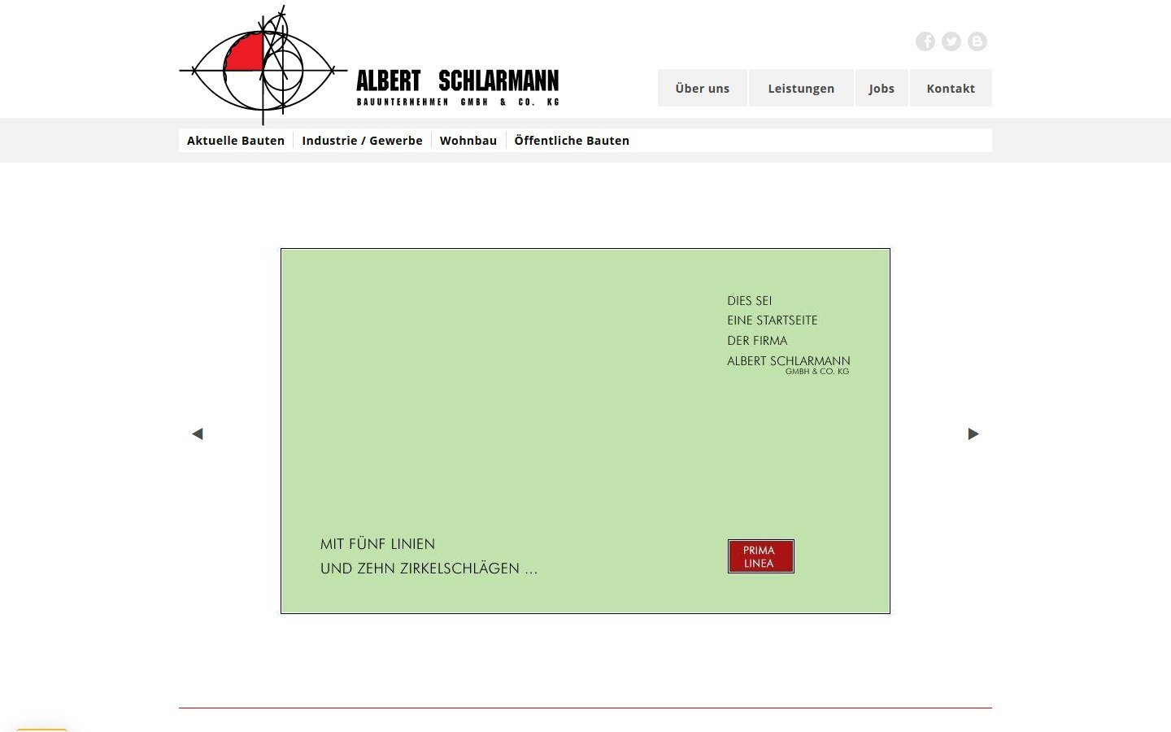Select the red quadrant in the logo drawing
This screenshot has width=1171, height=732.
(x=244, y=50)
